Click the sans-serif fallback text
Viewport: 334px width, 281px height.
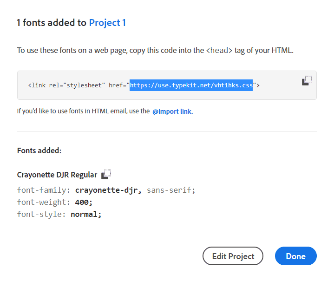click(171, 190)
